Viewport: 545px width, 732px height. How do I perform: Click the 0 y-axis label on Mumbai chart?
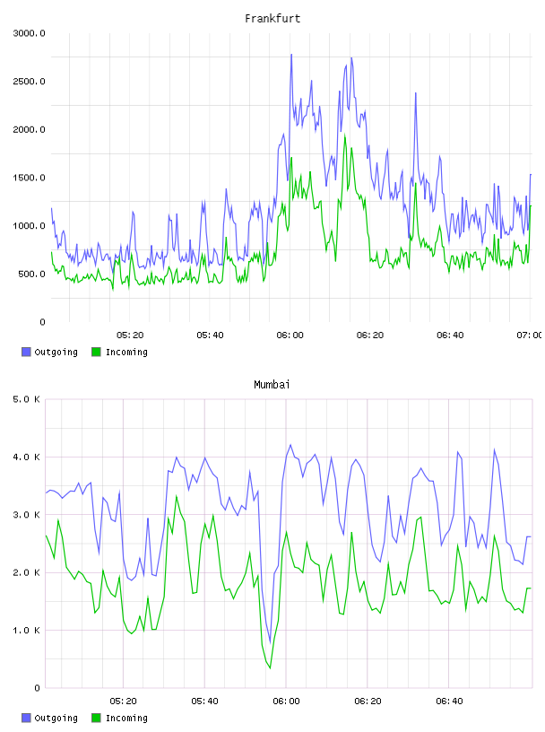coord(37,688)
